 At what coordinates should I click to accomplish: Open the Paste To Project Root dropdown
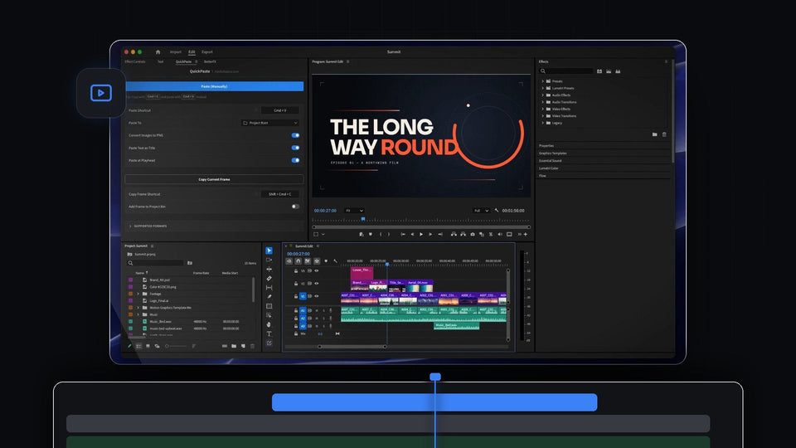(x=270, y=123)
